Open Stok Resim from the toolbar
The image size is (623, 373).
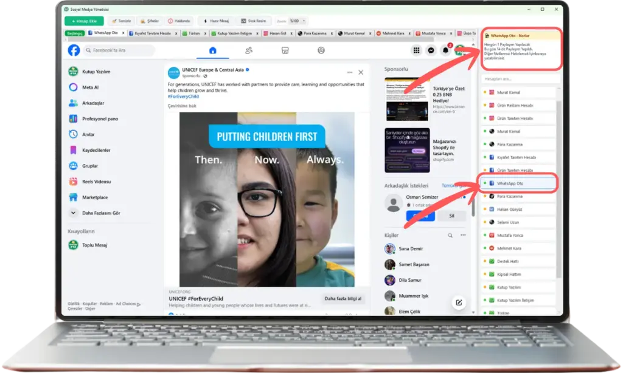point(254,21)
